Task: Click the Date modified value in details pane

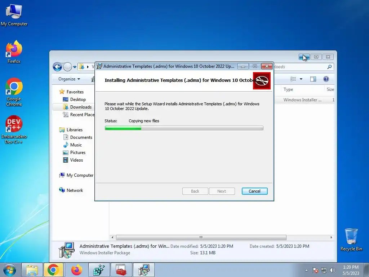Action: (x=217, y=246)
